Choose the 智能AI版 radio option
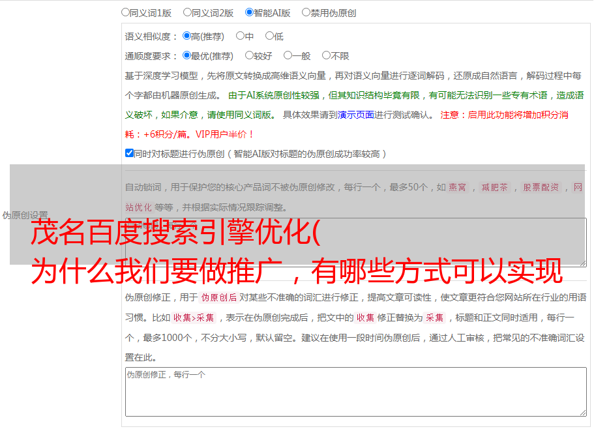 249,12
